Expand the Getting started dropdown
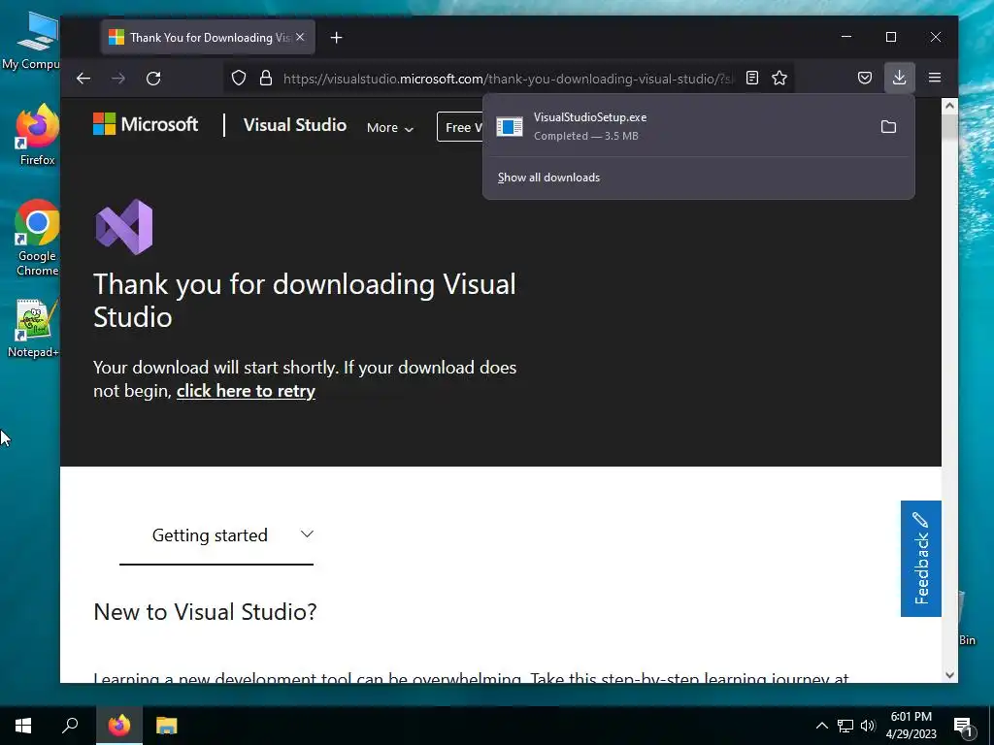Image resolution: width=994 pixels, height=745 pixels. (x=216, y=535)
